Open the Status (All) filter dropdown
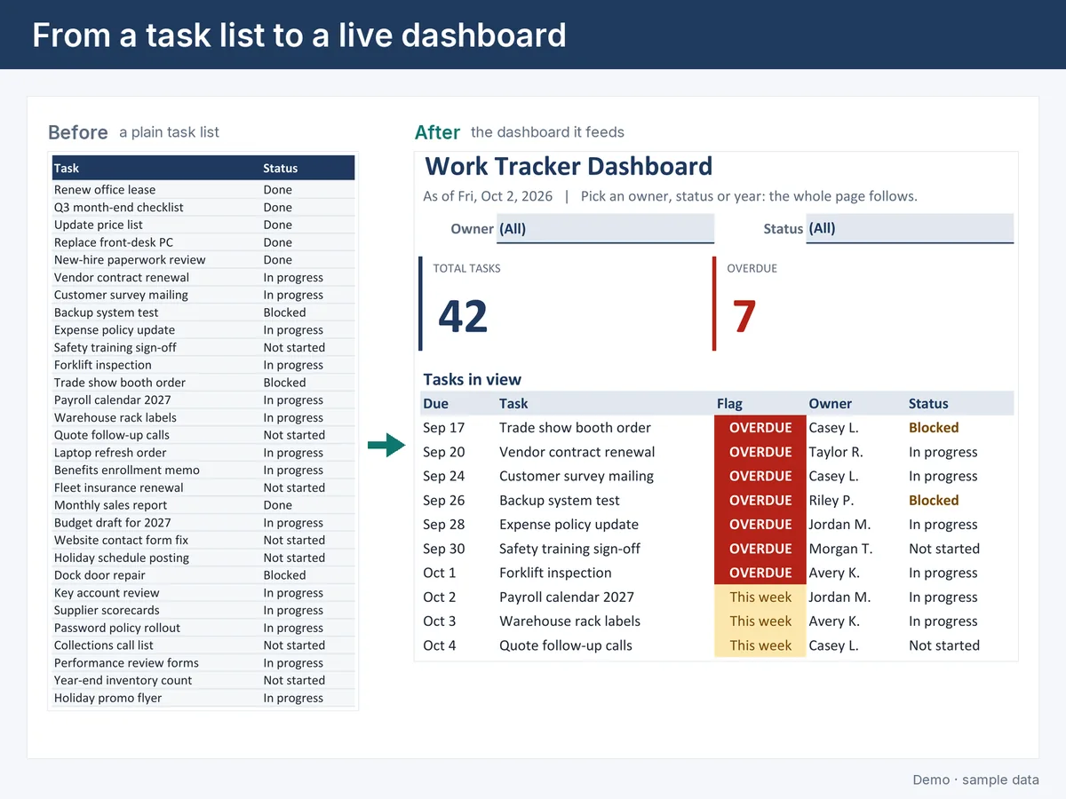The width and height of the screenshot is (1066, 799). [910, 228]
